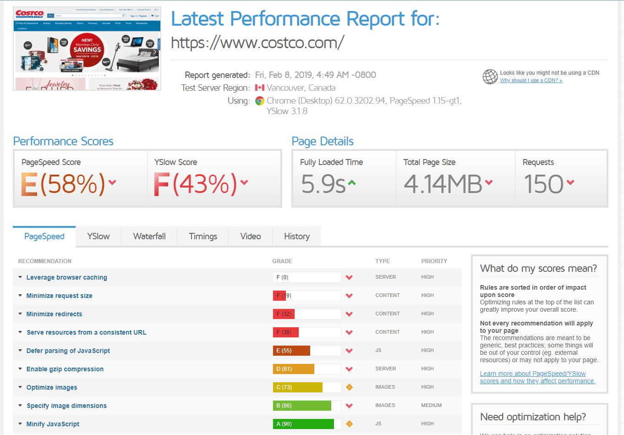Open Learn more about PageSpeed/YSlow link
The width and height of the screenshot is (624, 435).
coord(537,377)
